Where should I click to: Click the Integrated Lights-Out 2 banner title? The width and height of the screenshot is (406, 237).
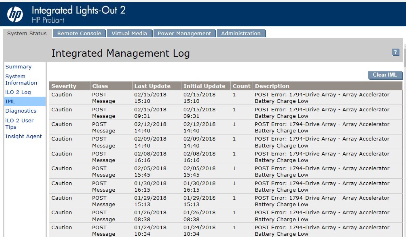click(x=79, y=10)
